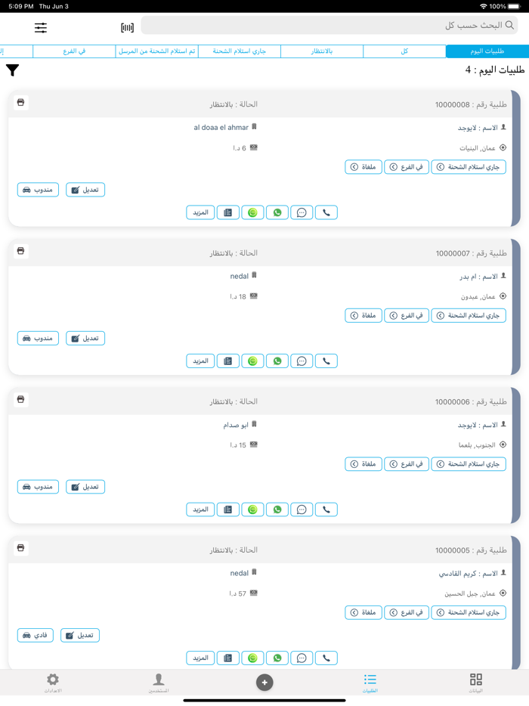Print order 10000008 using printer icon

coord(20,103)
